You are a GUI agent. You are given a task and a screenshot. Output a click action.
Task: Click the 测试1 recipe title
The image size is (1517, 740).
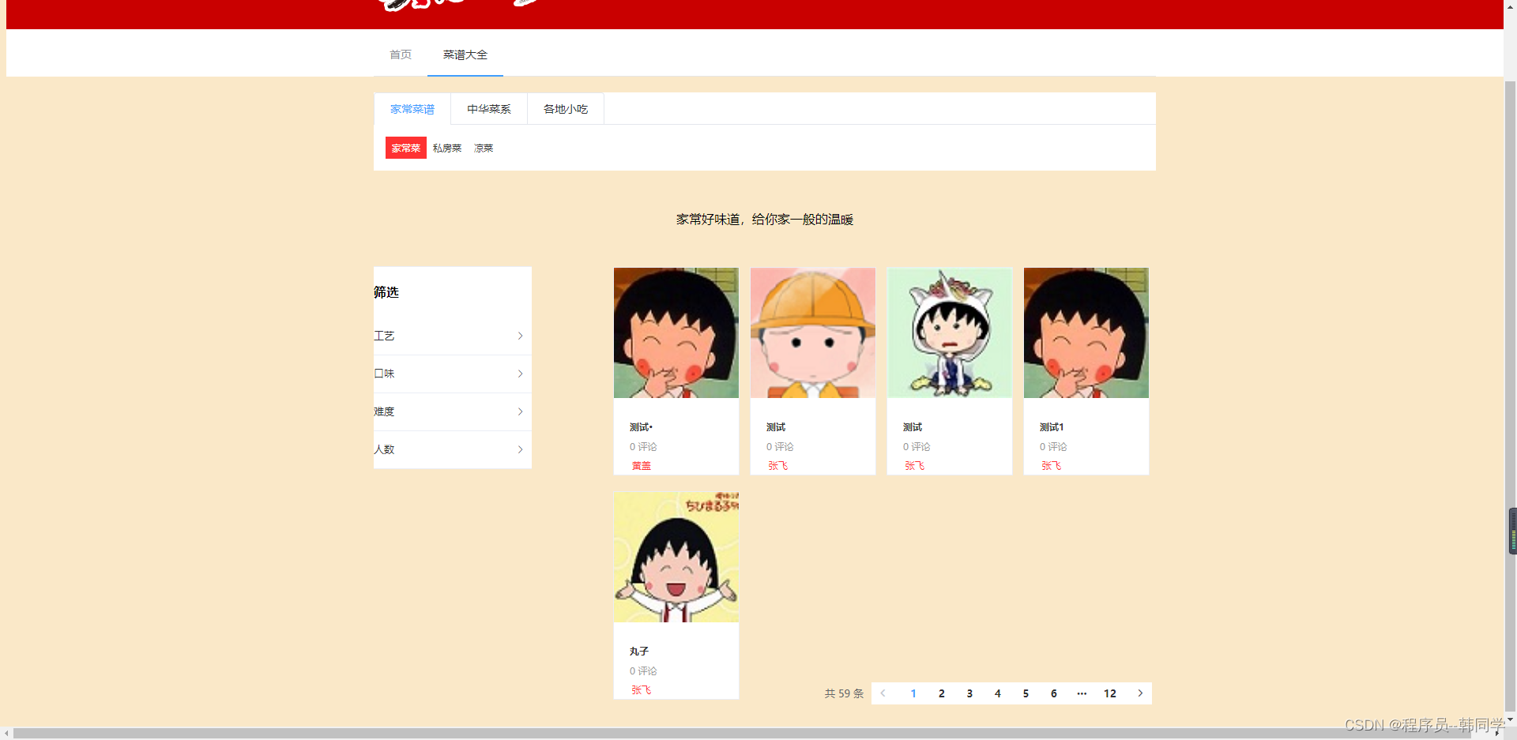pos(1052,427)
